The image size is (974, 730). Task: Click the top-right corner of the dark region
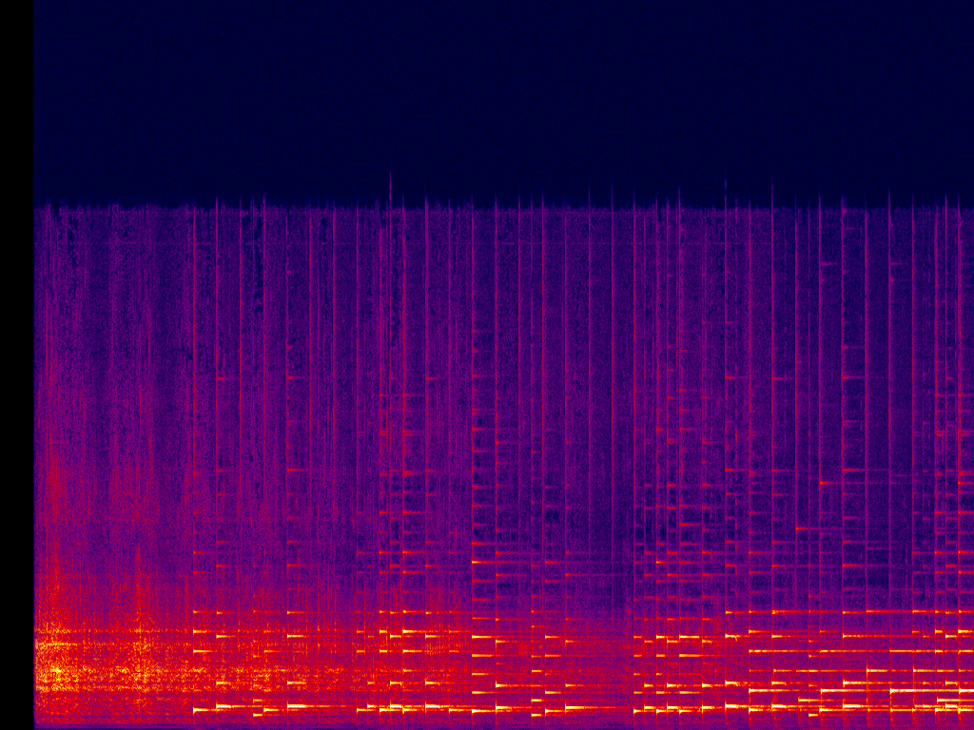pyautogui.click(x=968, y=6)
